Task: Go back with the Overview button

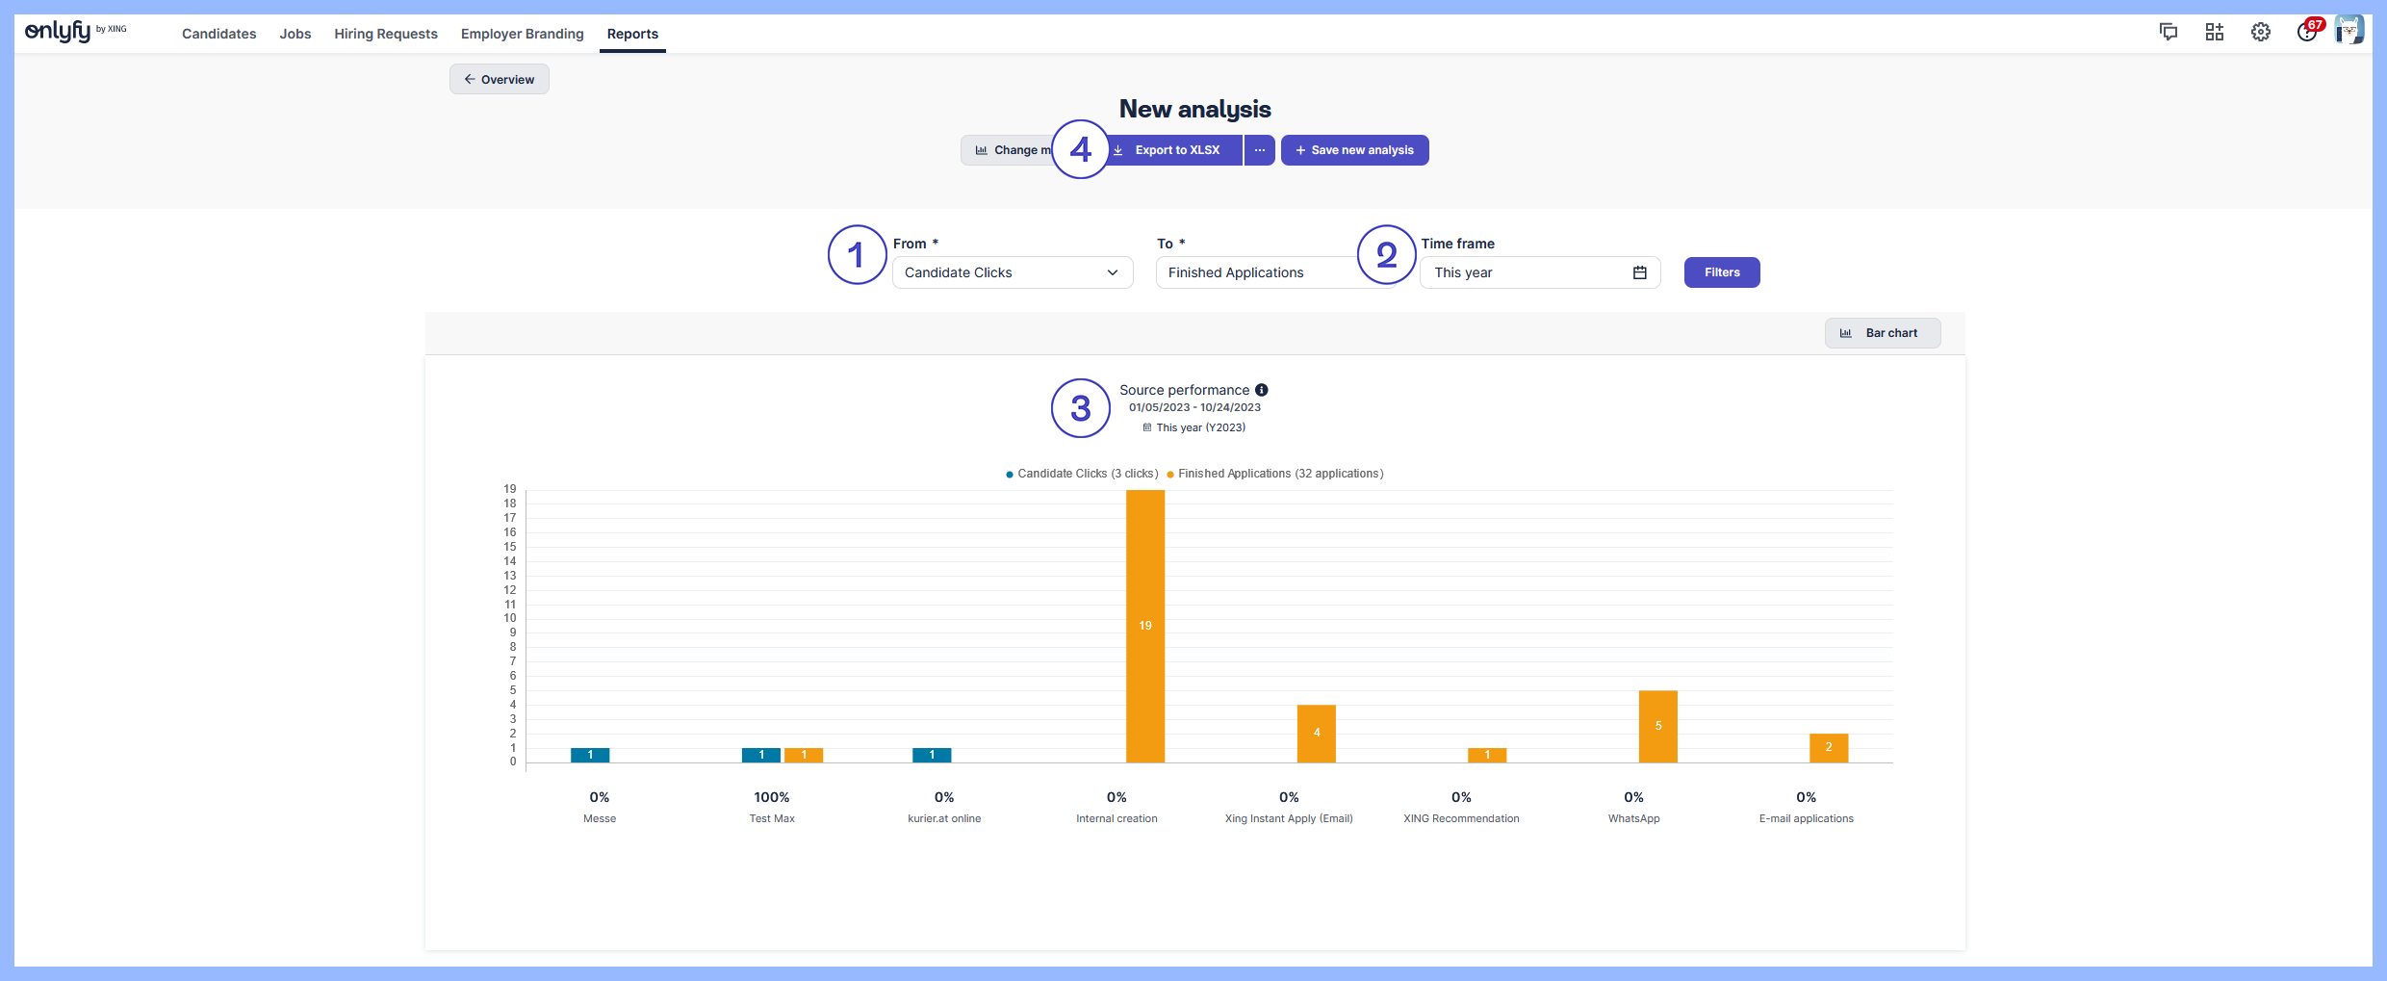Action: pos(499,79)
